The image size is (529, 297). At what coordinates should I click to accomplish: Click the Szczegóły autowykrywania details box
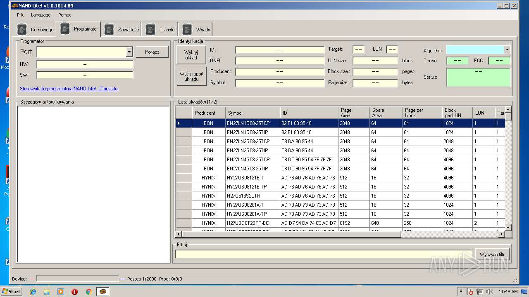(x=93, y=184)
